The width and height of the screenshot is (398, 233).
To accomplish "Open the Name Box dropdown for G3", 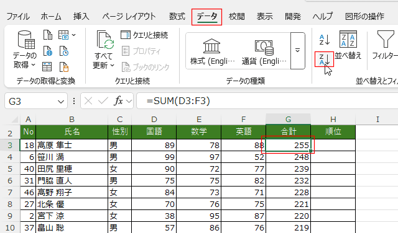I will (61, 102).
